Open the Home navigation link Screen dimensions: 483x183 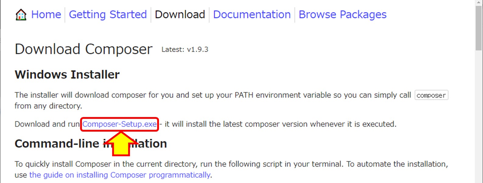tap(46, 15)
